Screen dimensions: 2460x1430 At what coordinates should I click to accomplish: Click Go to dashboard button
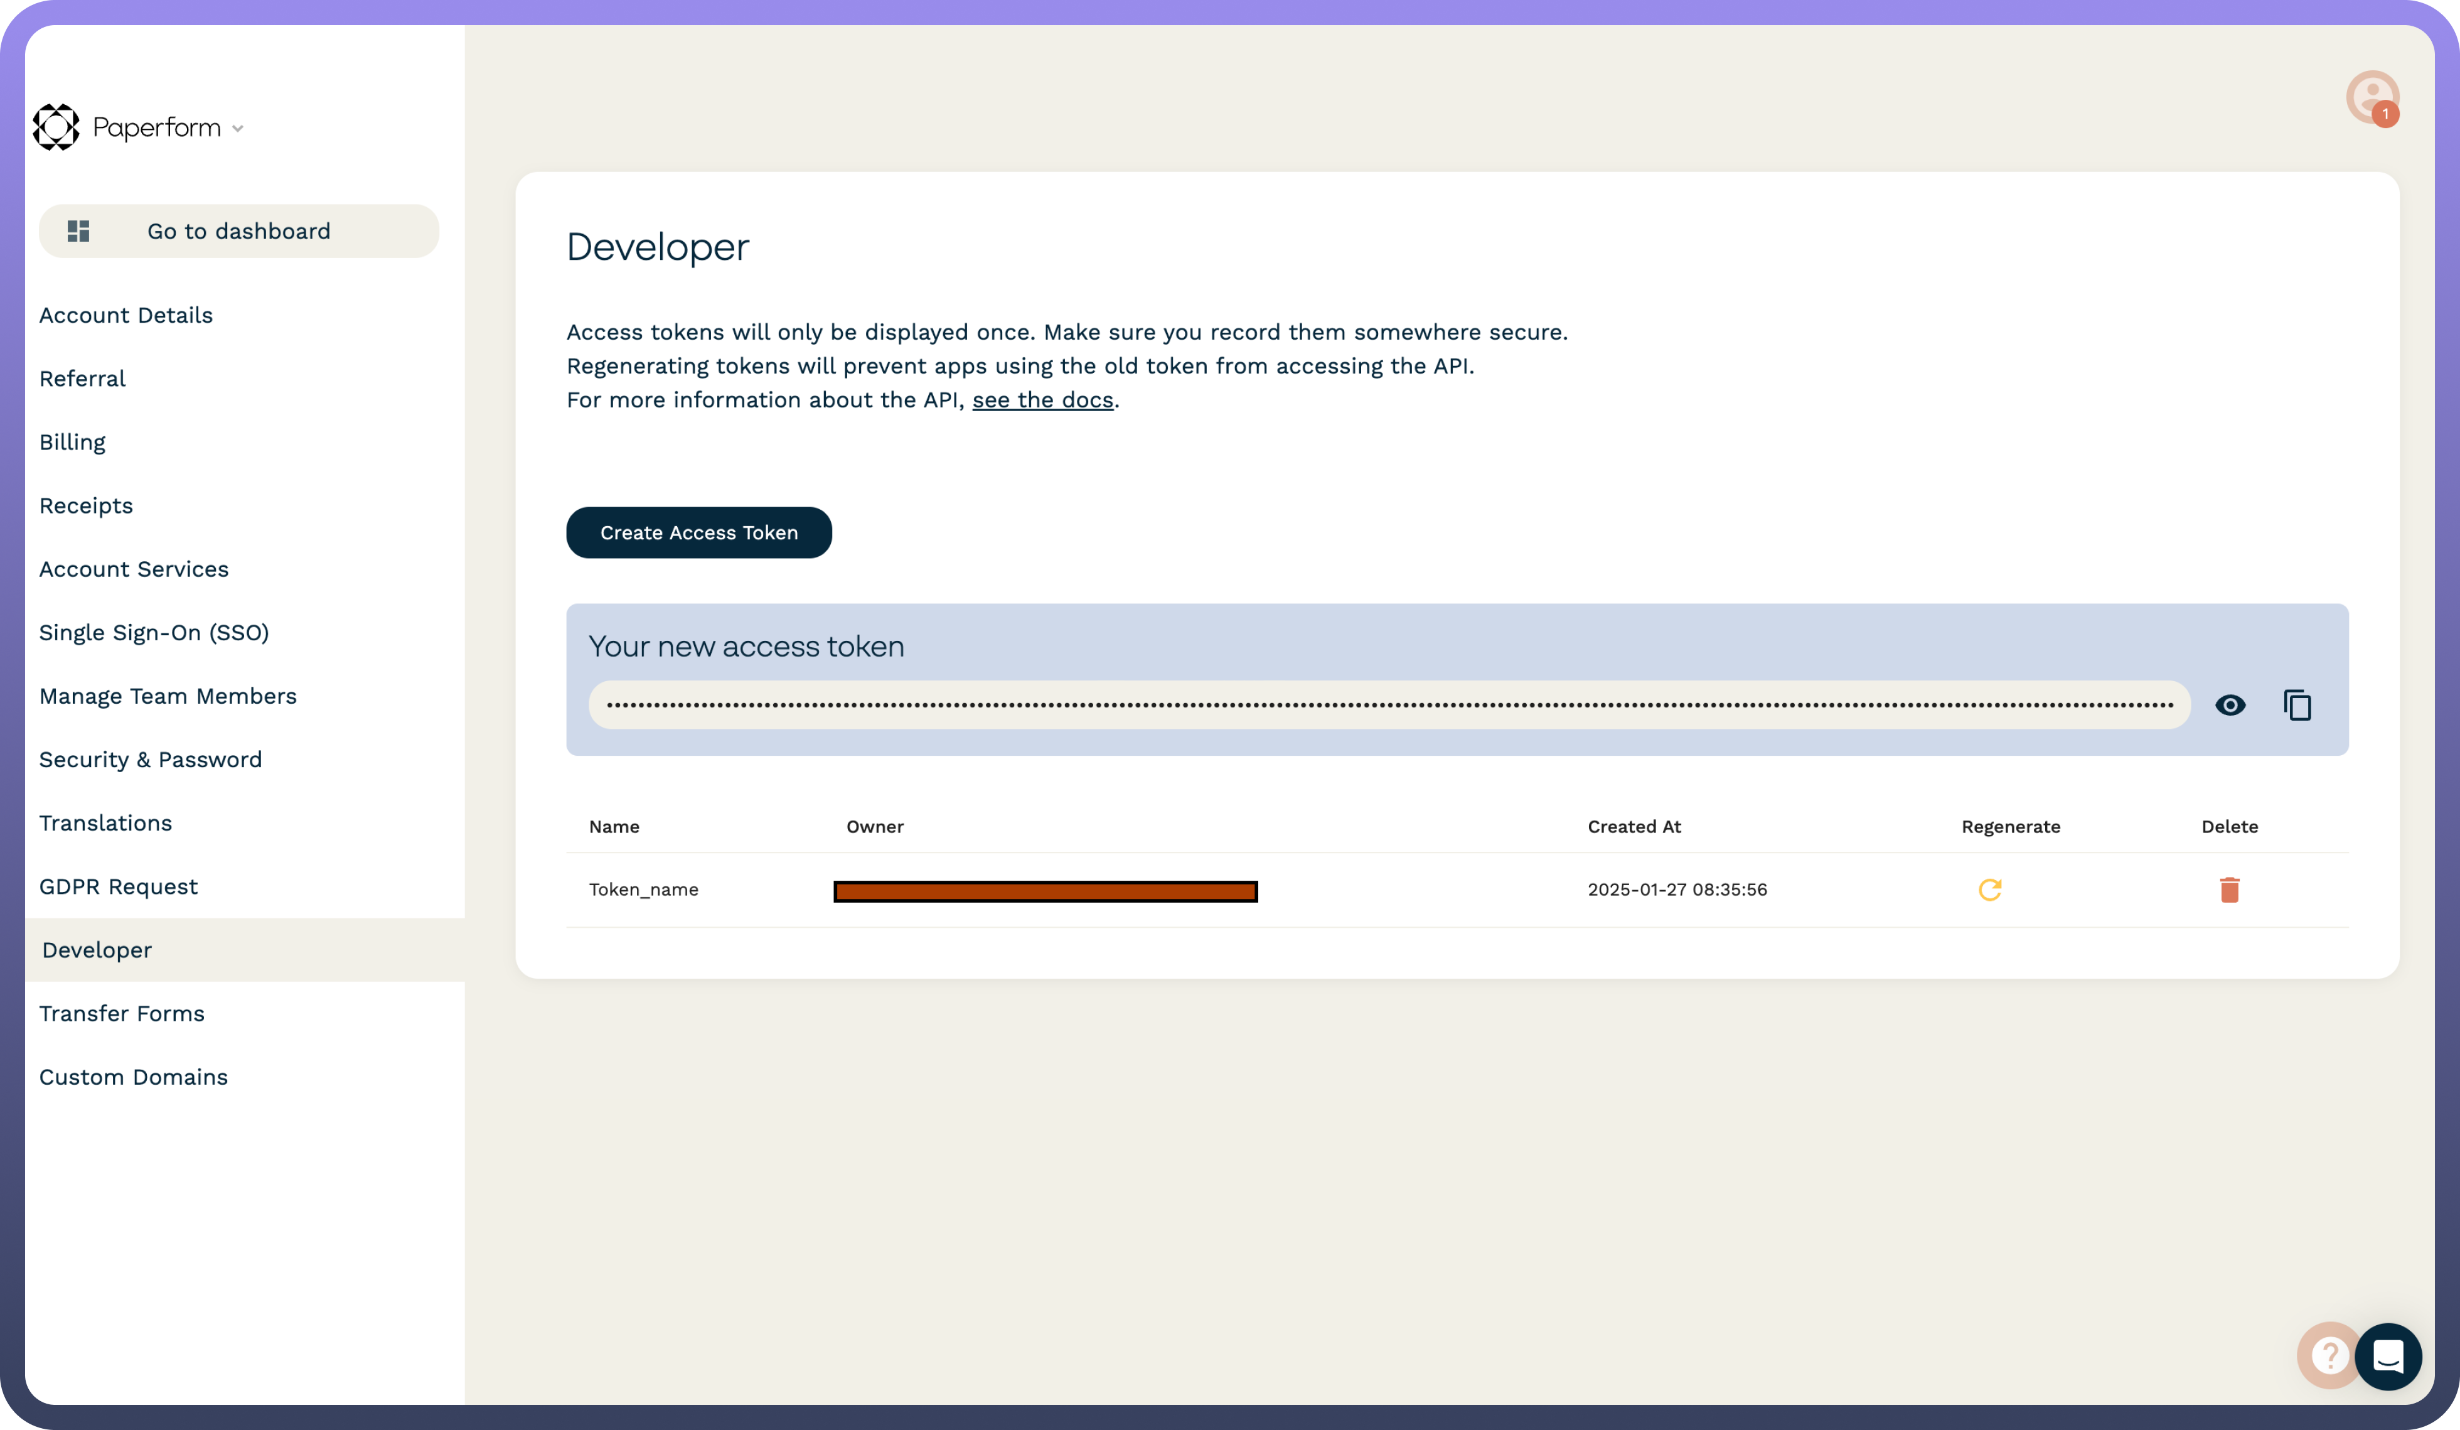tap(239, 232)
